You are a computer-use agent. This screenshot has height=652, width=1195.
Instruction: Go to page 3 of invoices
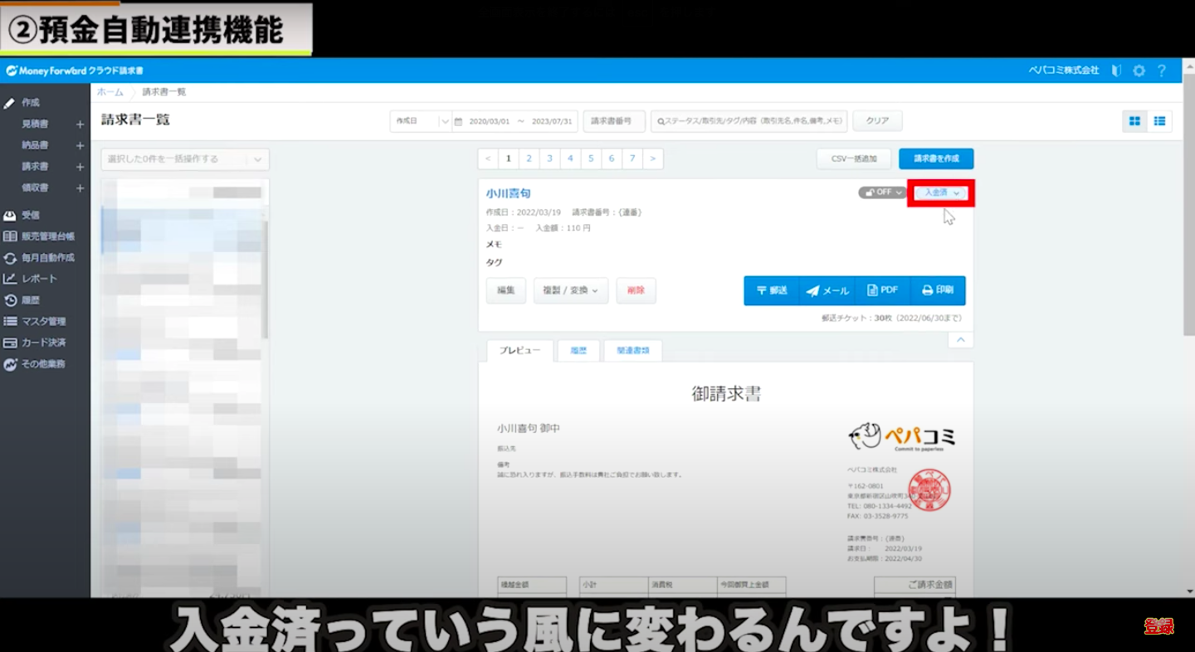point(549,158)
